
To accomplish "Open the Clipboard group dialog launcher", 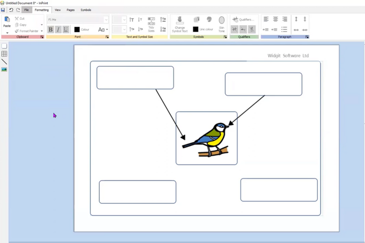I will pos(42,37).
